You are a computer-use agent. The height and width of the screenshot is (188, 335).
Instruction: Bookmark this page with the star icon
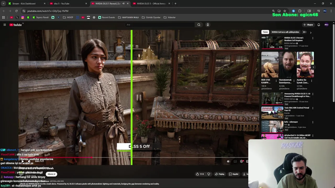click(x=285, y=11)
